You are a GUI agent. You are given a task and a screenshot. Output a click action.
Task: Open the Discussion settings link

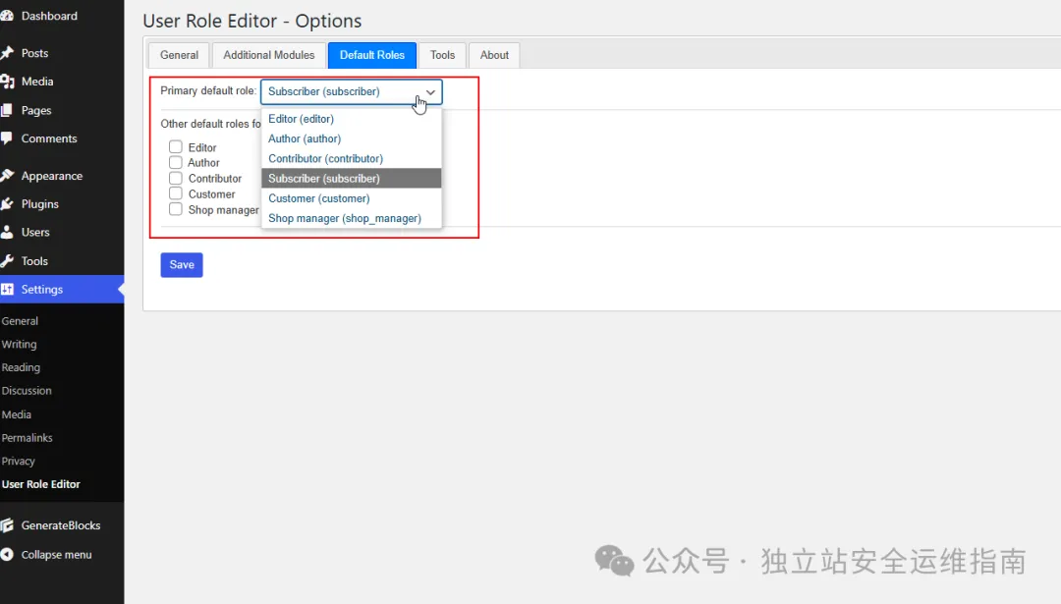point(27,391)
